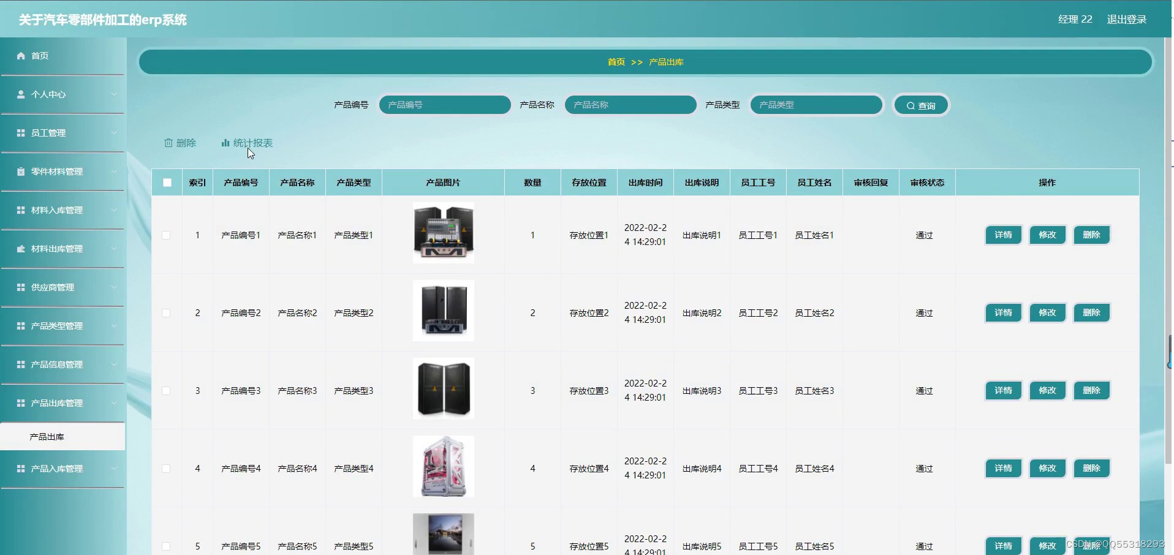
Task: Click the 经理 22 user label
Action: pyautogui.click(x=1075, y=20)
